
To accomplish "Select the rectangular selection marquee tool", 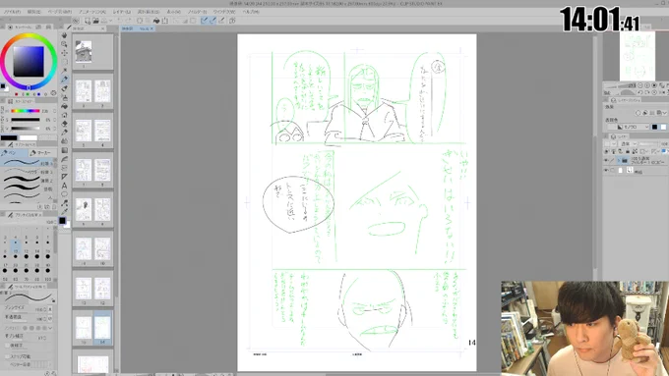I will pyautogui.click(x=64, y=62).
